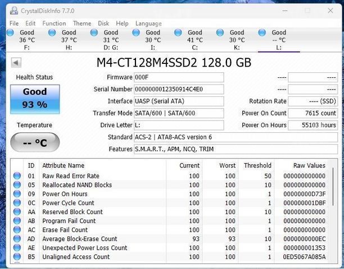Open the Function menu

tap(54, 23)
